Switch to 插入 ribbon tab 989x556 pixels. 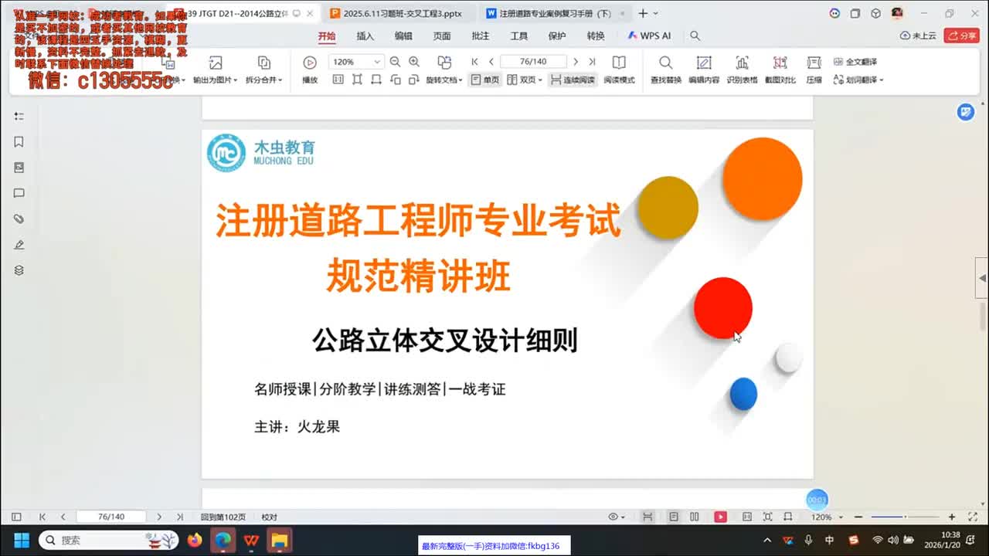[365, 36]
